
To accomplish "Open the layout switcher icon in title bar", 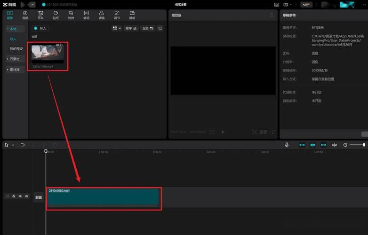I will click(x=286, y=4).
